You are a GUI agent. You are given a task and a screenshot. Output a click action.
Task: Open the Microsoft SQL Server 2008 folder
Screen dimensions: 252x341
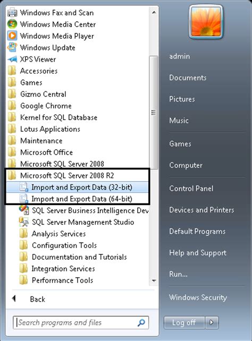pos(62,164)
